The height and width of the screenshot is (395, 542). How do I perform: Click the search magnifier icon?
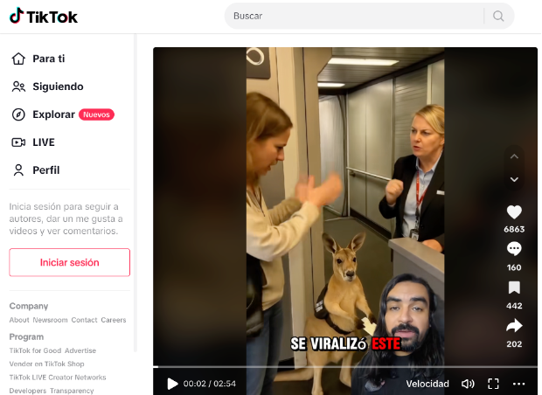tap(498, 16)
